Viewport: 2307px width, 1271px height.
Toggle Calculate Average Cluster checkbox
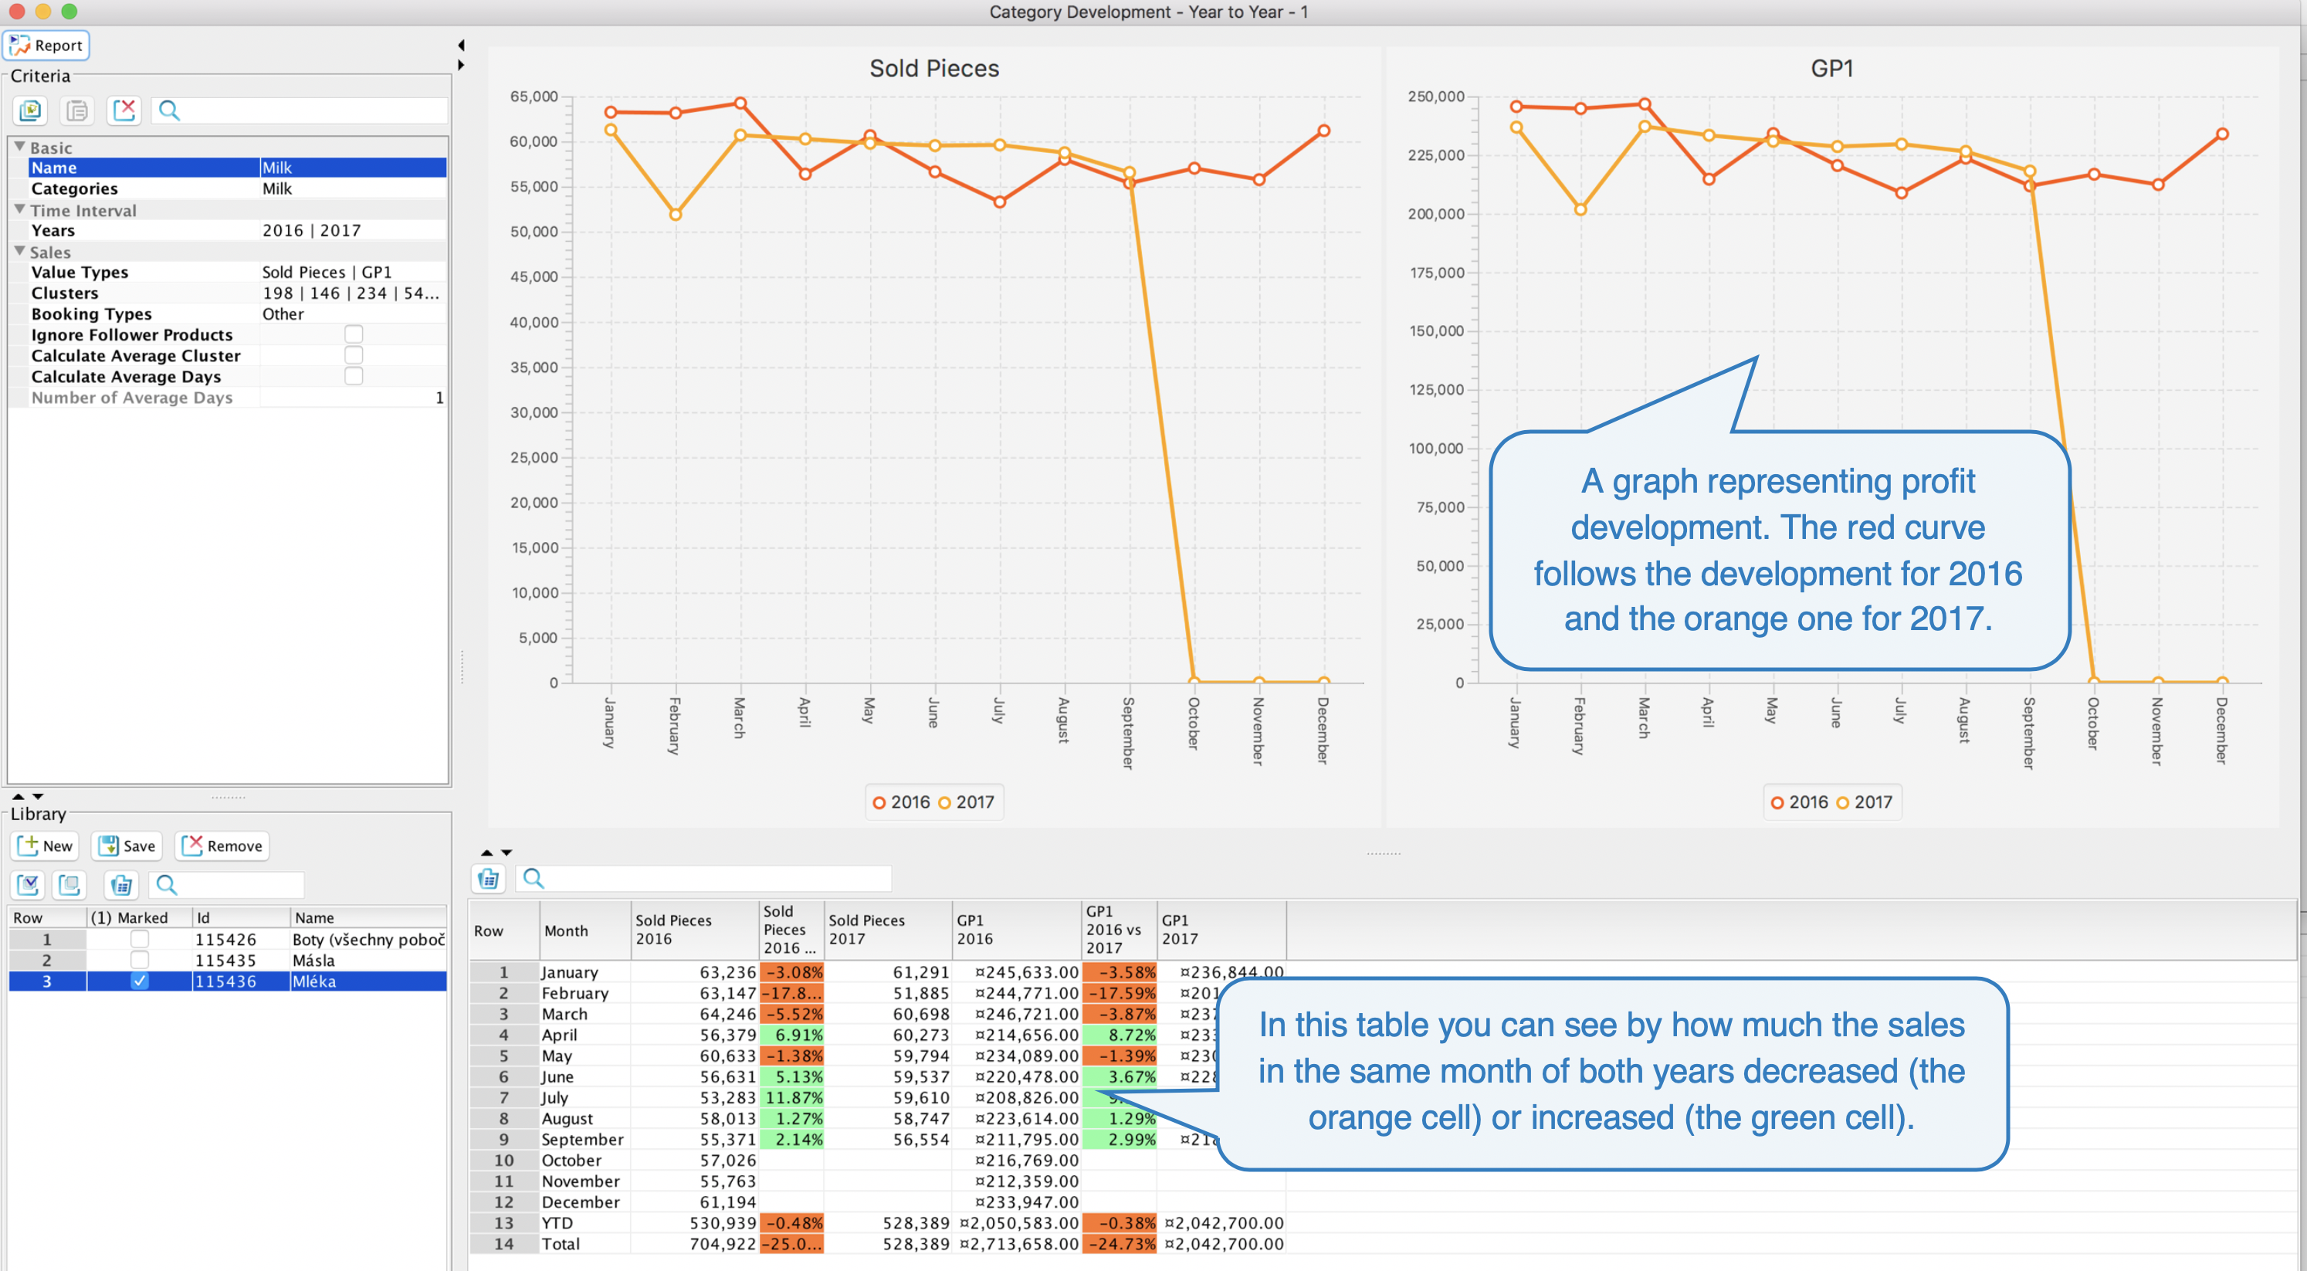tap(354, 356)
